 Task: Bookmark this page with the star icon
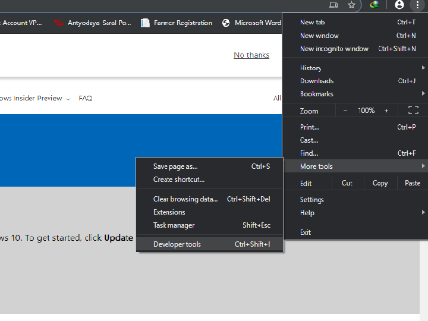pos(351,5)
